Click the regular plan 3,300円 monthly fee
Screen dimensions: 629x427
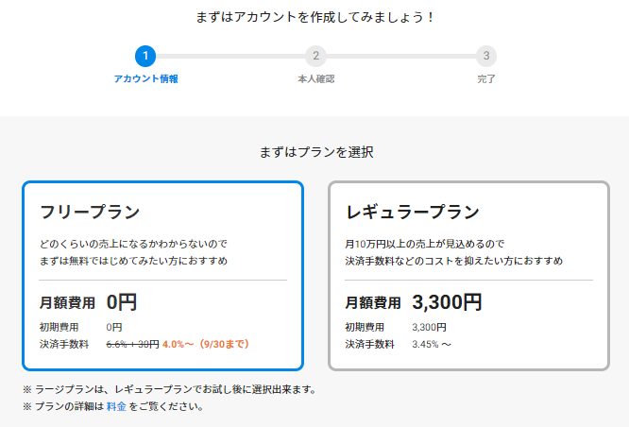click(x=447, y=302)
